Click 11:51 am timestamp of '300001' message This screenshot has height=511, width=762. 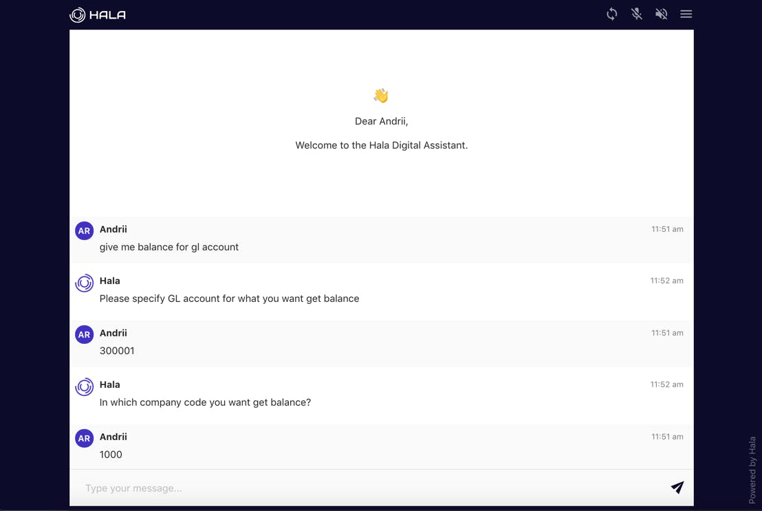(x=667, y=333)
